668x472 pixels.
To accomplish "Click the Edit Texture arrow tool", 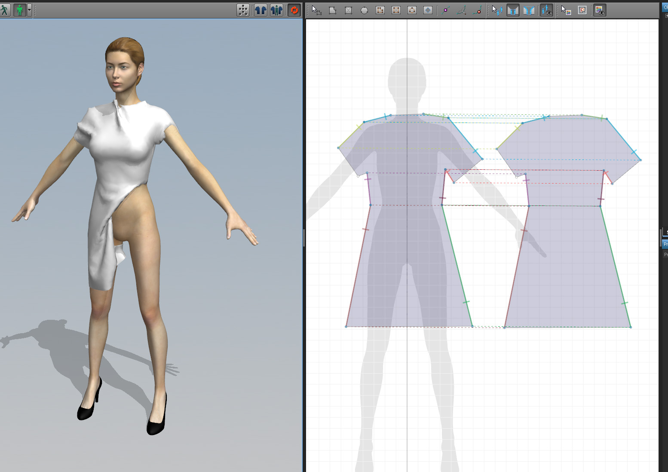I will [x=566, y=10].
